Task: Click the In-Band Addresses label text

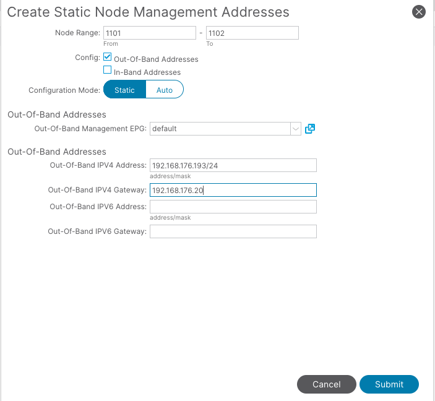Action: (147, 72)
